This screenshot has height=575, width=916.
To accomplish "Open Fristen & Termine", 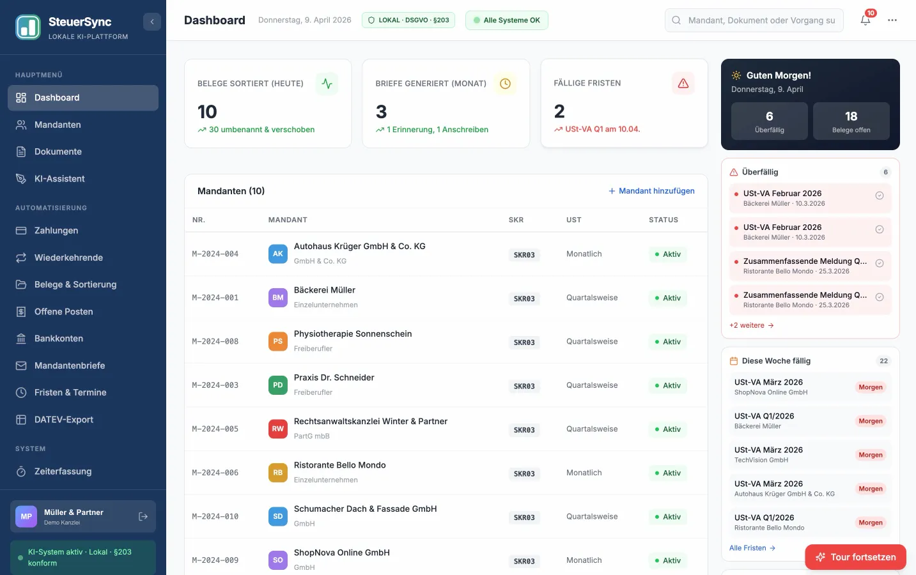I will 70,392.
